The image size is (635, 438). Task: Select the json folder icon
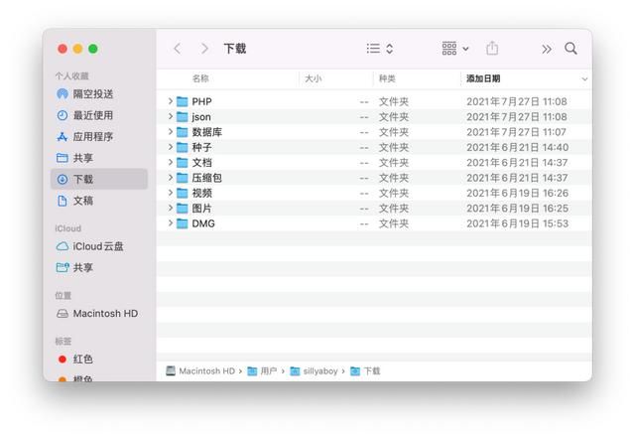183,117
